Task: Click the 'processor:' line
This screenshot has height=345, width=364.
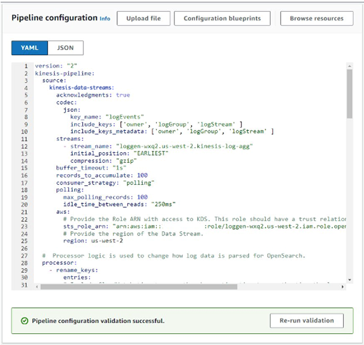Action: (60, 263)
